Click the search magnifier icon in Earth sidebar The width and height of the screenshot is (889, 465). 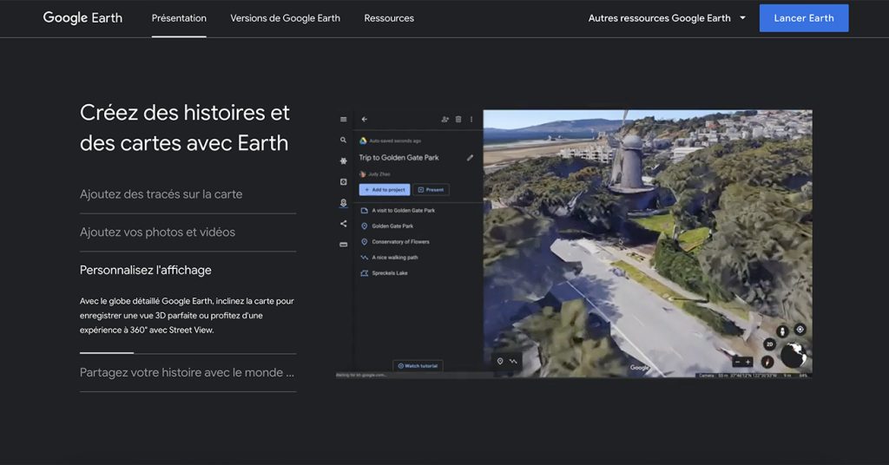pos(344,141)
